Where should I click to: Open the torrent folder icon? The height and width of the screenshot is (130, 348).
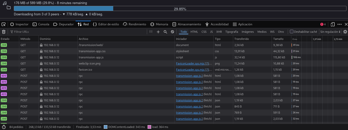(x=9, y=8)
